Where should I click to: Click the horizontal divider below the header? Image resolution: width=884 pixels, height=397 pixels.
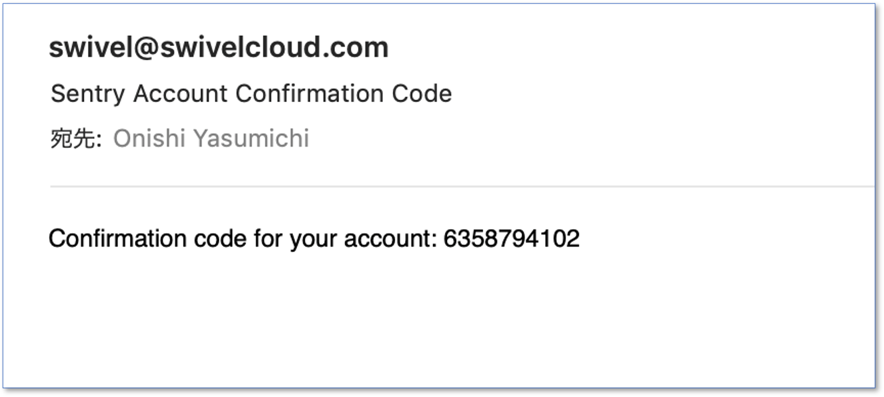(462, 187)
